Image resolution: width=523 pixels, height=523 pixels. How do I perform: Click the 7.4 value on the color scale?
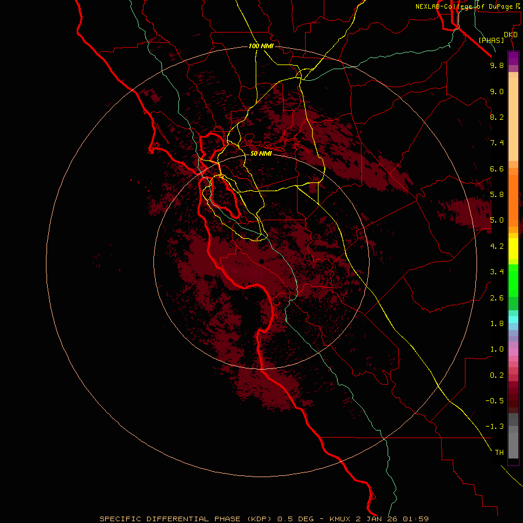point(497,143)
